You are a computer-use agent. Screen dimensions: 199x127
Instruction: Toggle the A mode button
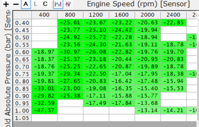(26, 4)
